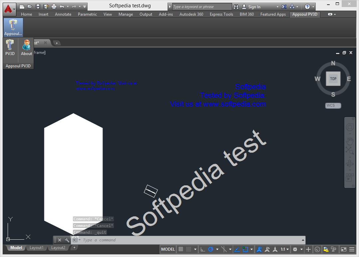Click the Clean Screen icon in status bar

(x=344, y=249)
